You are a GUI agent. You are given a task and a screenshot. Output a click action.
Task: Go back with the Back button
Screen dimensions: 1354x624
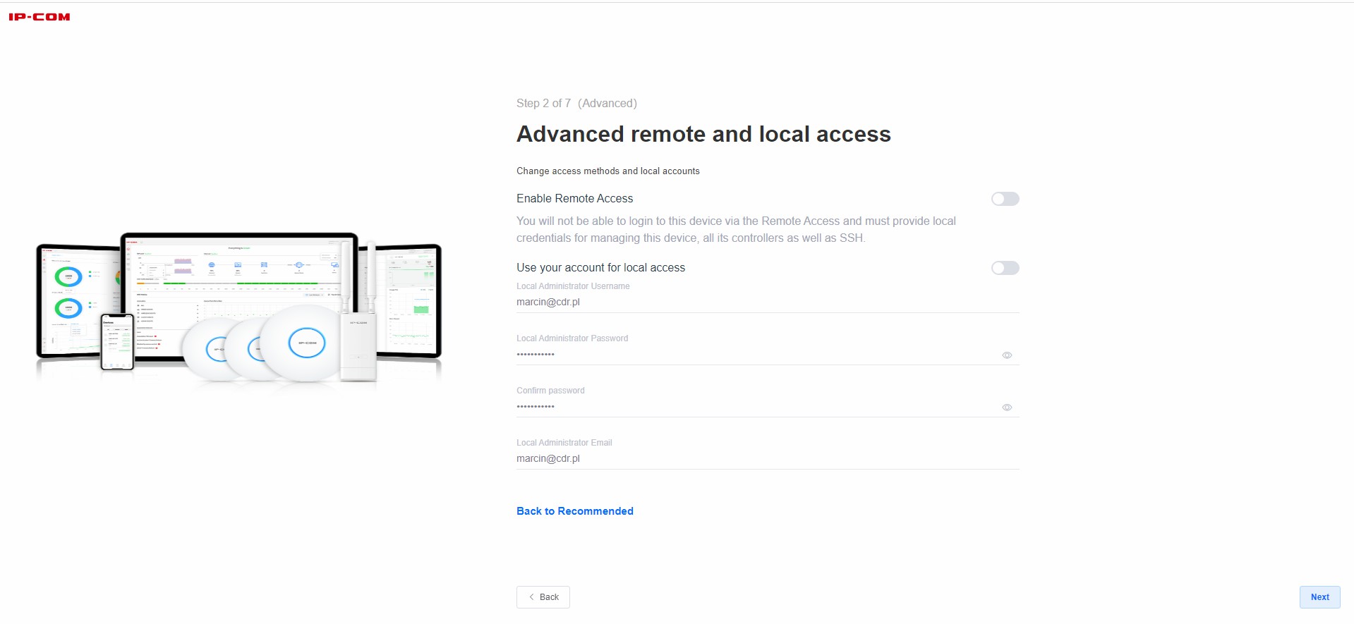(x=543, y=597)
